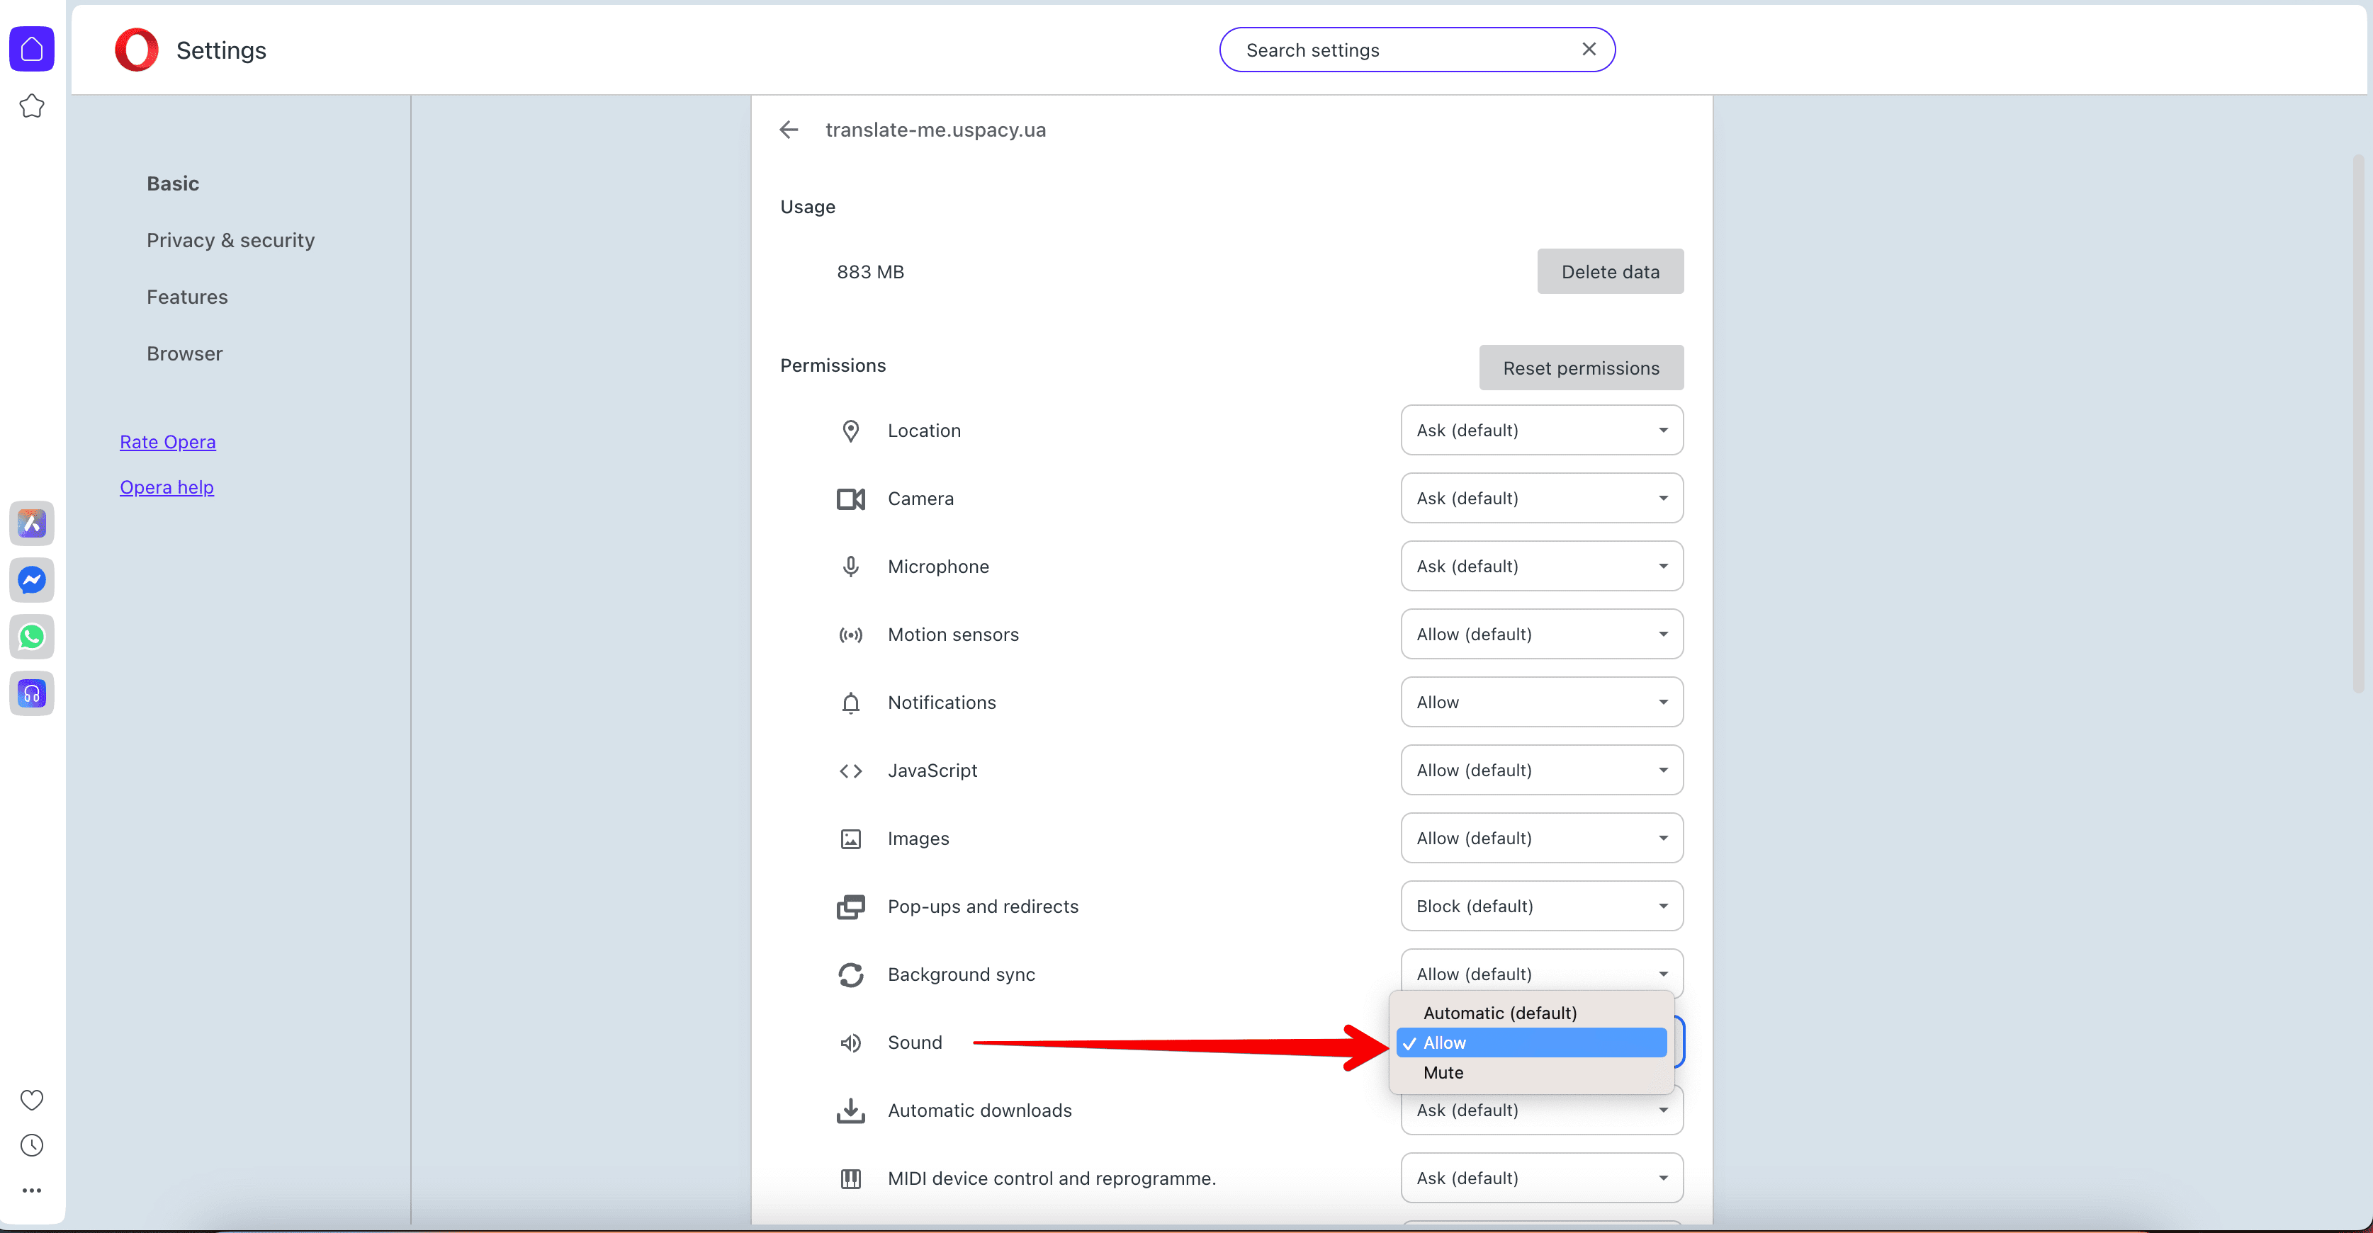Click the Motion sensors icon
The image size is (2373, 1233).
(850, 635)
